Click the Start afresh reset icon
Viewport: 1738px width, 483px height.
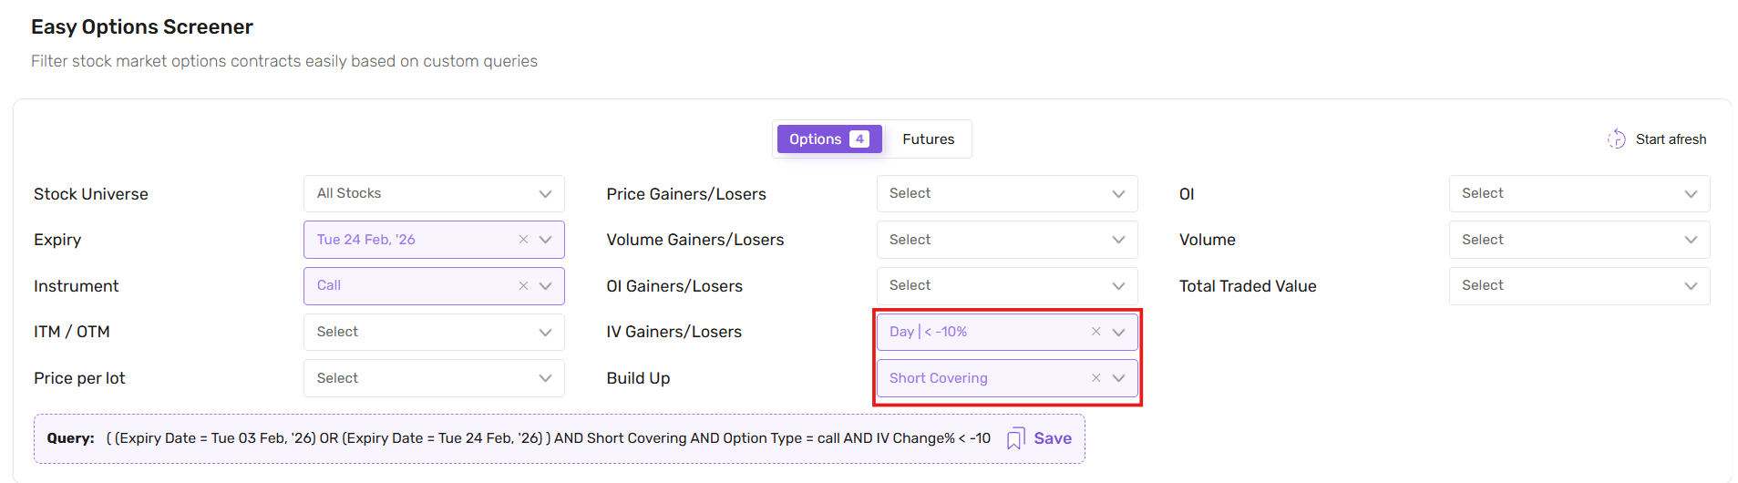click(1616, 139)
